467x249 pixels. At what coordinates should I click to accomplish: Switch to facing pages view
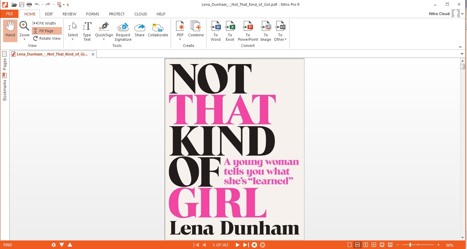click(366, 245)
